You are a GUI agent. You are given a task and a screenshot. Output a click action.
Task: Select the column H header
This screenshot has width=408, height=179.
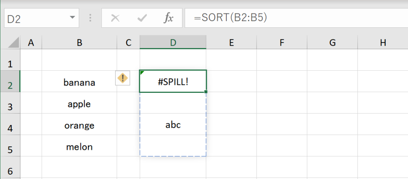click(x=382, y=43)
